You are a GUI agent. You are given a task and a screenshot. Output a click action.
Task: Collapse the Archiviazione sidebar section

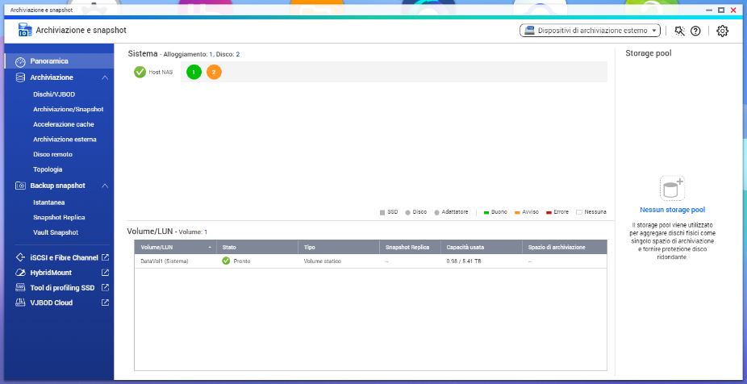[x=105, y=77]
